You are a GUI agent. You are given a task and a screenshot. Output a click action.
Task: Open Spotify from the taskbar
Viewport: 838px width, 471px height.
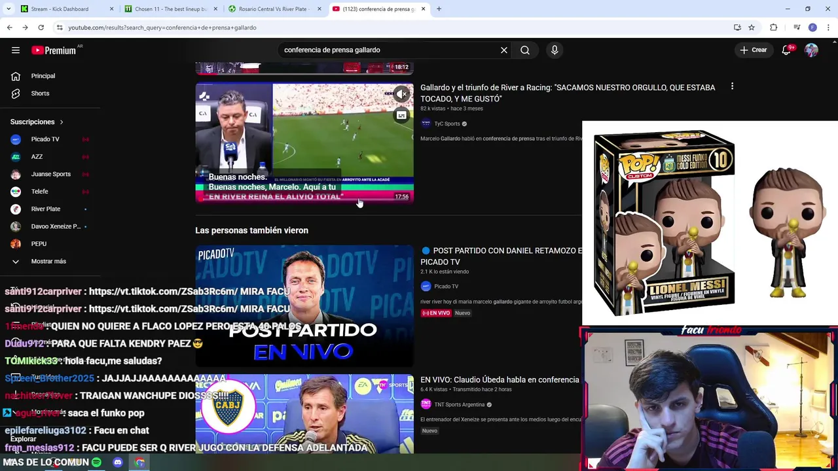pyautogui.click(x=97, y=462)
